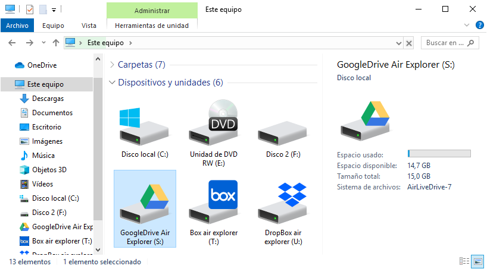Click the AirLiveDrive-7 file system value
This screenshot has width=487, height=269.
tap(429, 187)
